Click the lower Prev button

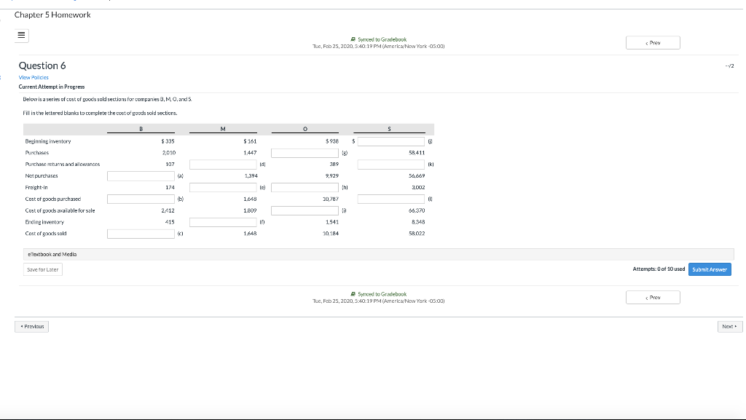[652, 296]
